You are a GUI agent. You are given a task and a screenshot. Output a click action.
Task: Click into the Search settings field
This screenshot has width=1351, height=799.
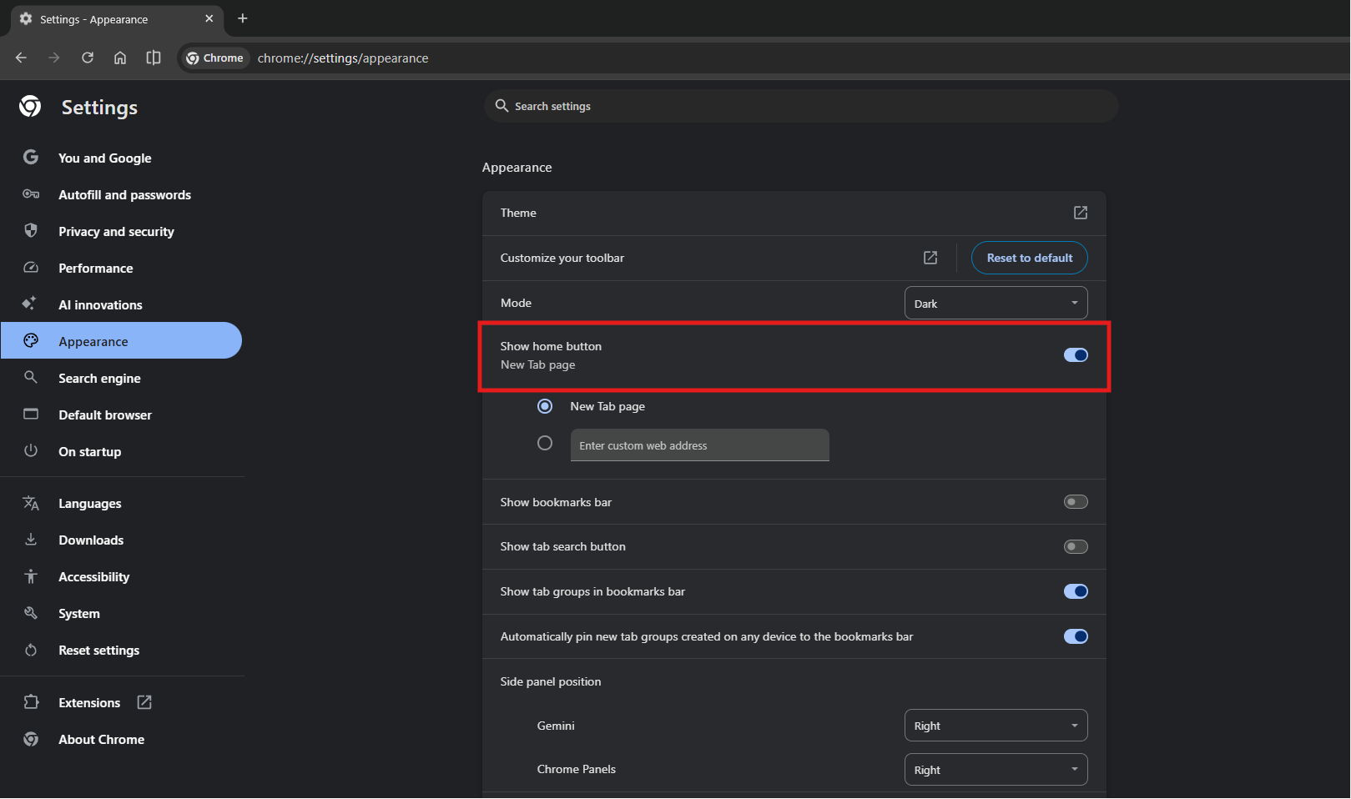pyautogui.click(x=800, y=106)
